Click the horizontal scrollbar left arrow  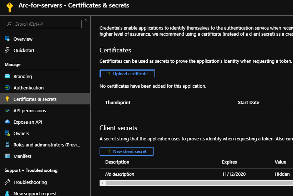point(103,183)
